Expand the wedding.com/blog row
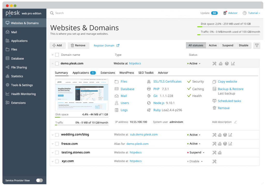Image resolution: width=265 pixels, height=186 pixels. click(x=53, y=135)
